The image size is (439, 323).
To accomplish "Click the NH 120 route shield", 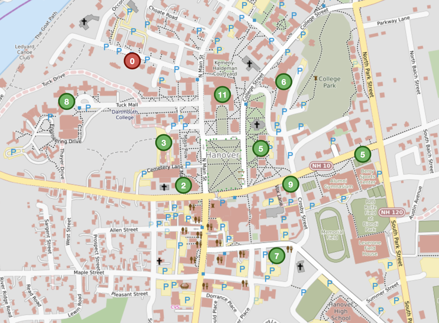I will point(392,212).
